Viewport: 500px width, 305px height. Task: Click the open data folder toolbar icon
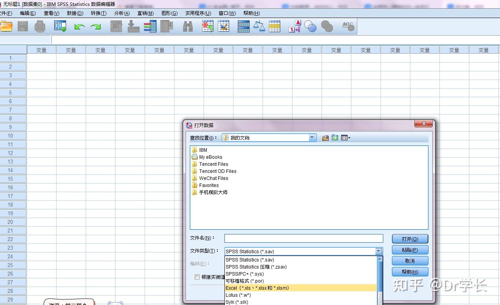click(x=6, y=26)
